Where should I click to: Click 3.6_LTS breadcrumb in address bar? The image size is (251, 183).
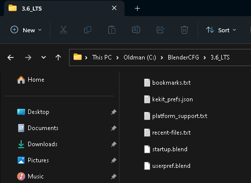220,57
